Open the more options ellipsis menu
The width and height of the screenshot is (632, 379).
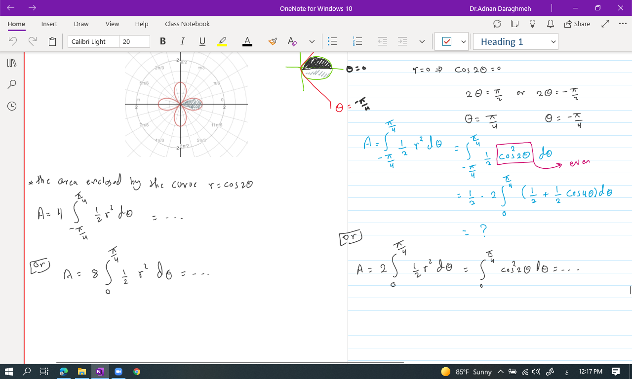(622, 24)
